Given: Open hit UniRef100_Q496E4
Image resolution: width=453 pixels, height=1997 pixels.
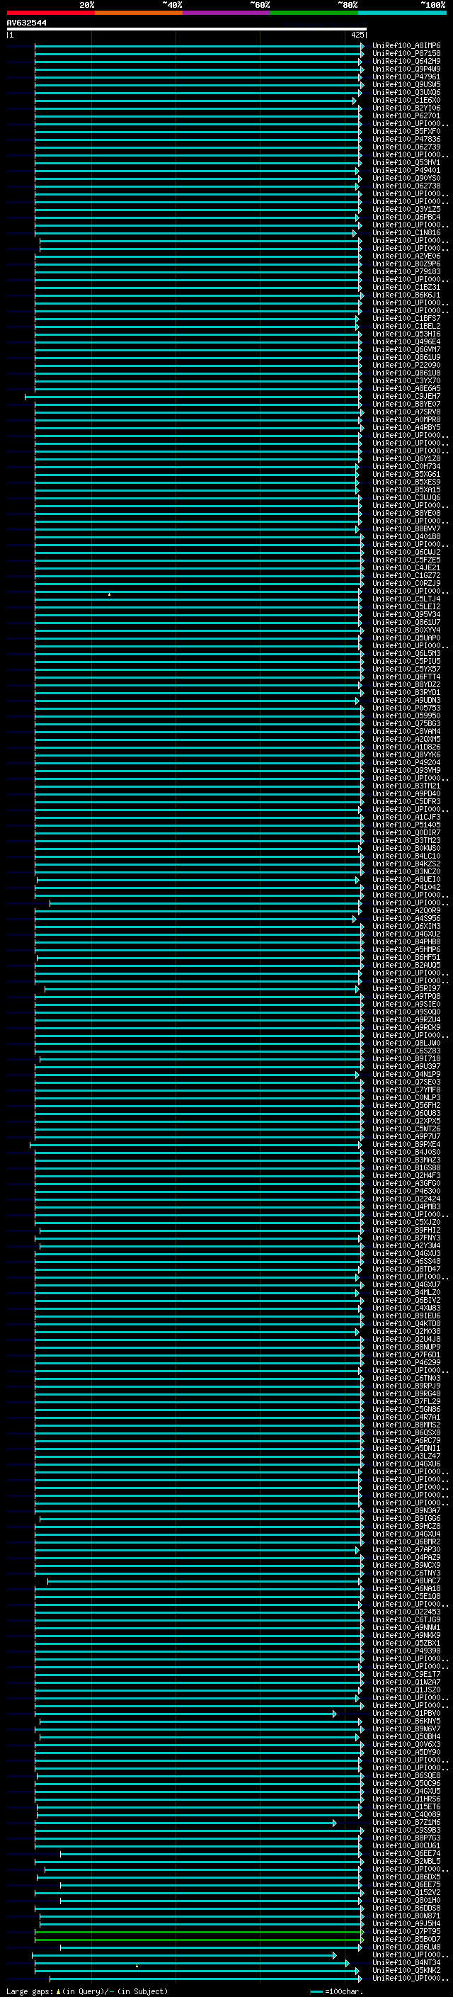Looking at the screenshot, I should pyautogui.click(x=406, y=342).
